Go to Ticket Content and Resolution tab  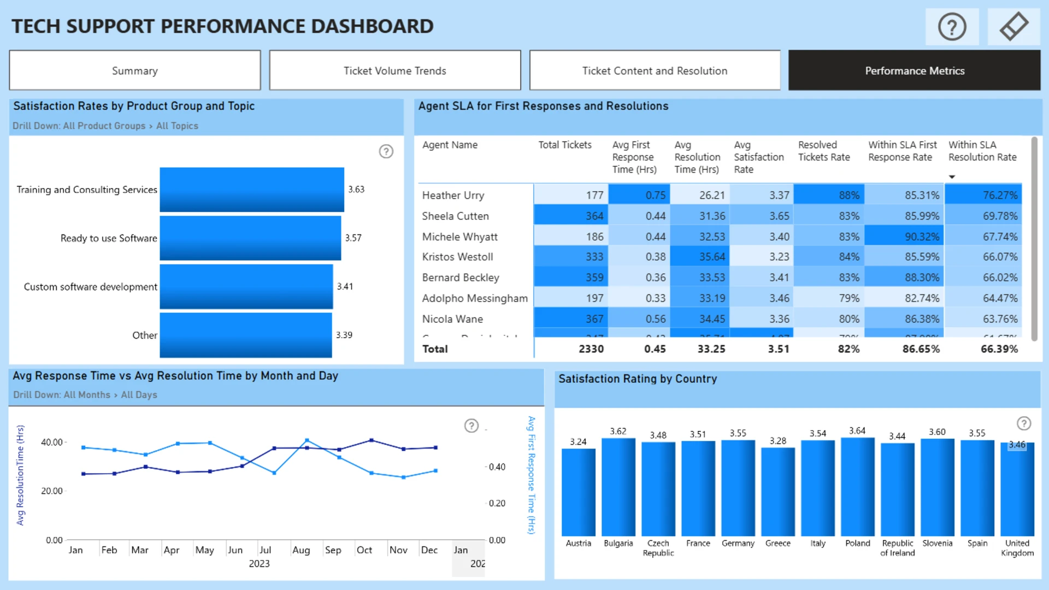point(655,70)
